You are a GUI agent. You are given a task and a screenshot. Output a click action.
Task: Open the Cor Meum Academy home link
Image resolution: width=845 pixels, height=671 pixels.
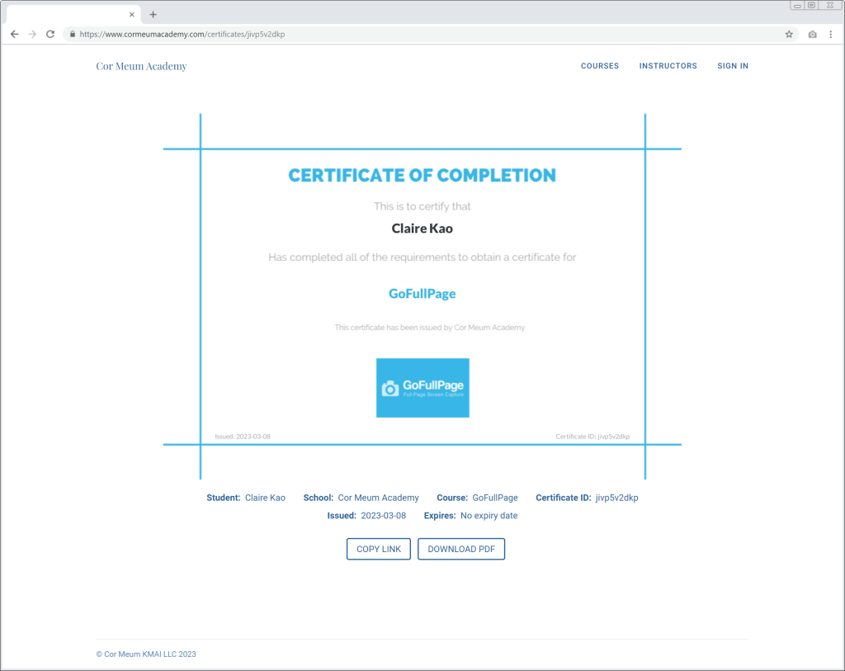tap(141, 66)
